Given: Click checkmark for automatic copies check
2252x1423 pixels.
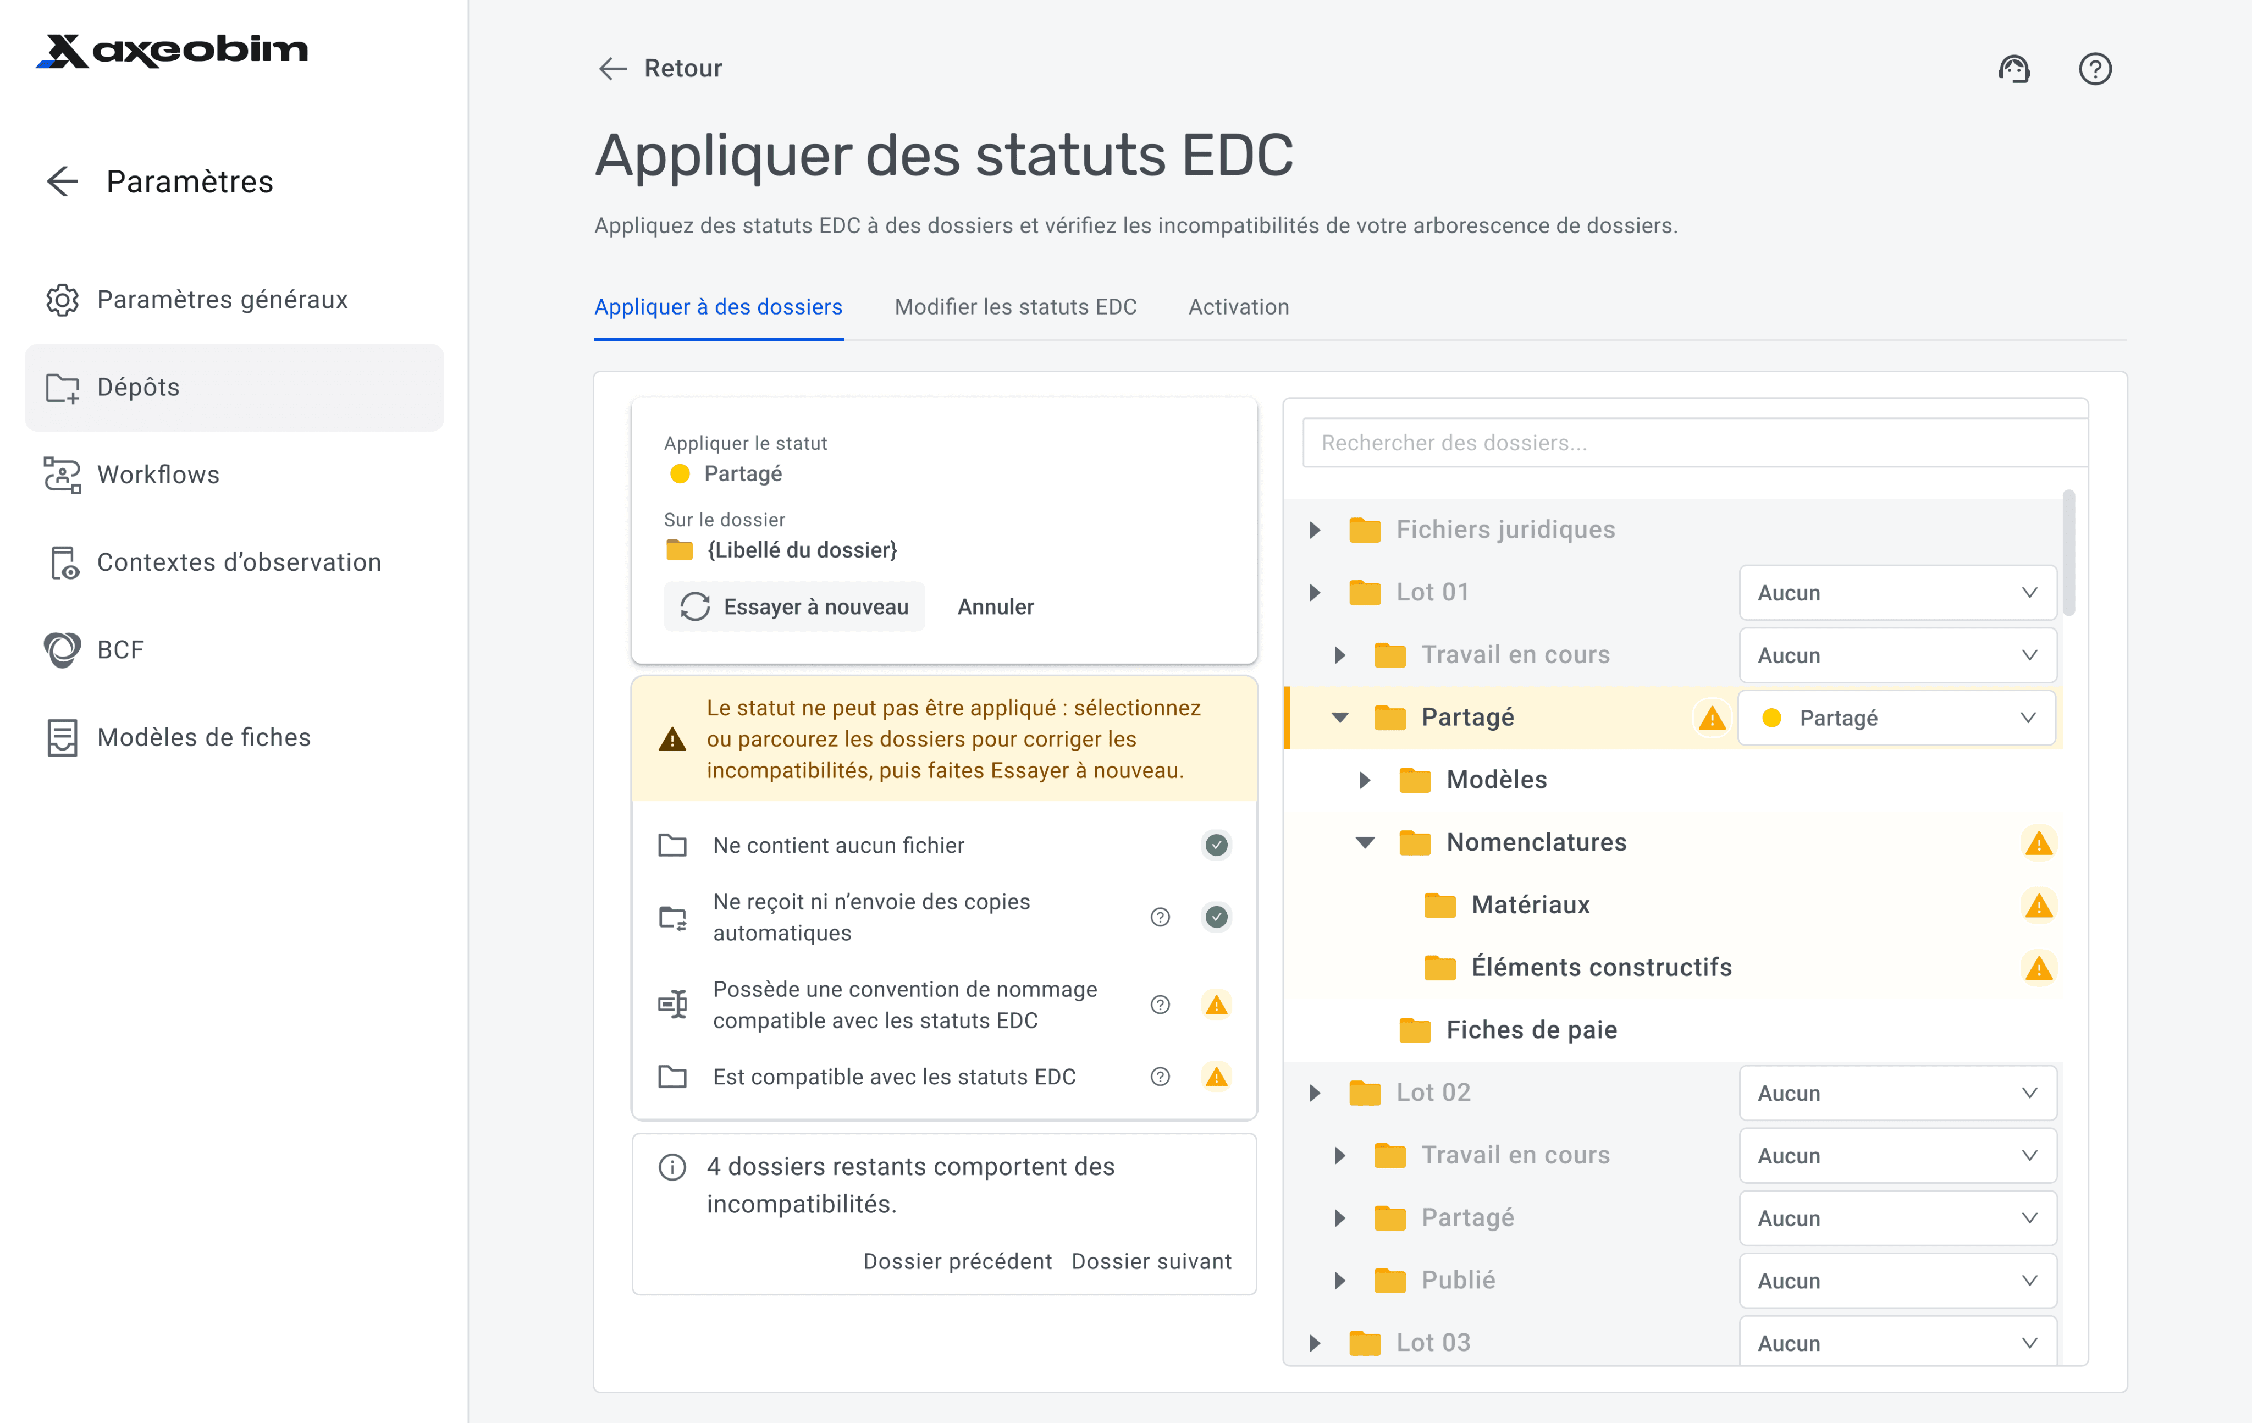Looking at the screenshot, I should [1216, 917].
